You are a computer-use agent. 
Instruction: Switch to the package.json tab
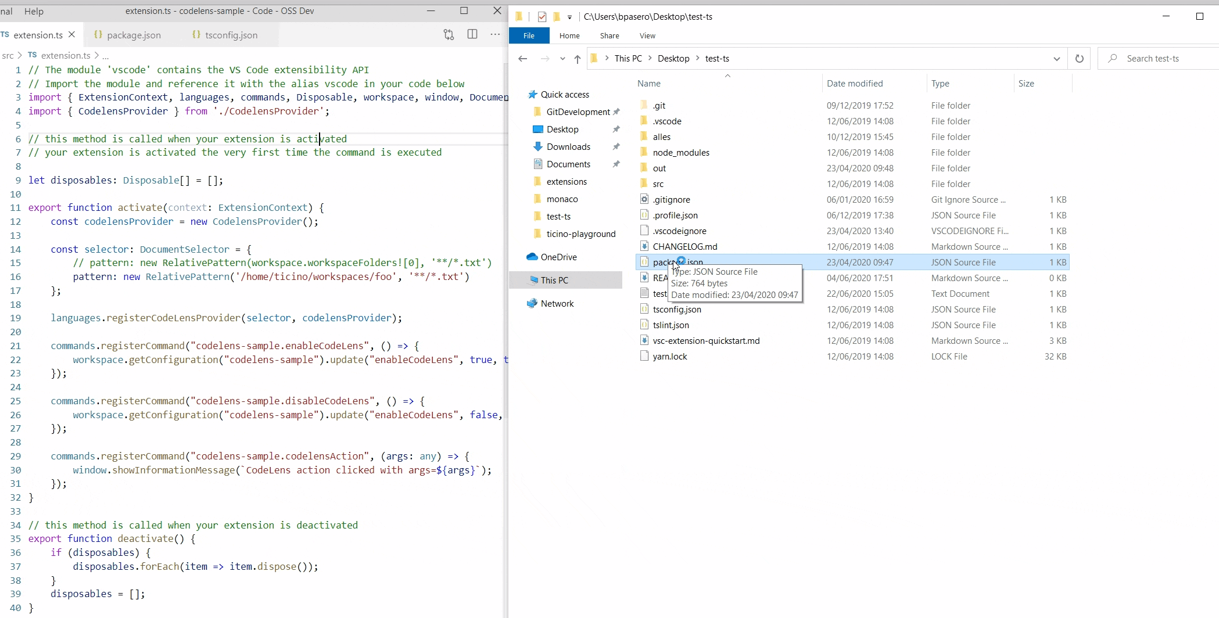pyautogui.click(x=134, y=35)
